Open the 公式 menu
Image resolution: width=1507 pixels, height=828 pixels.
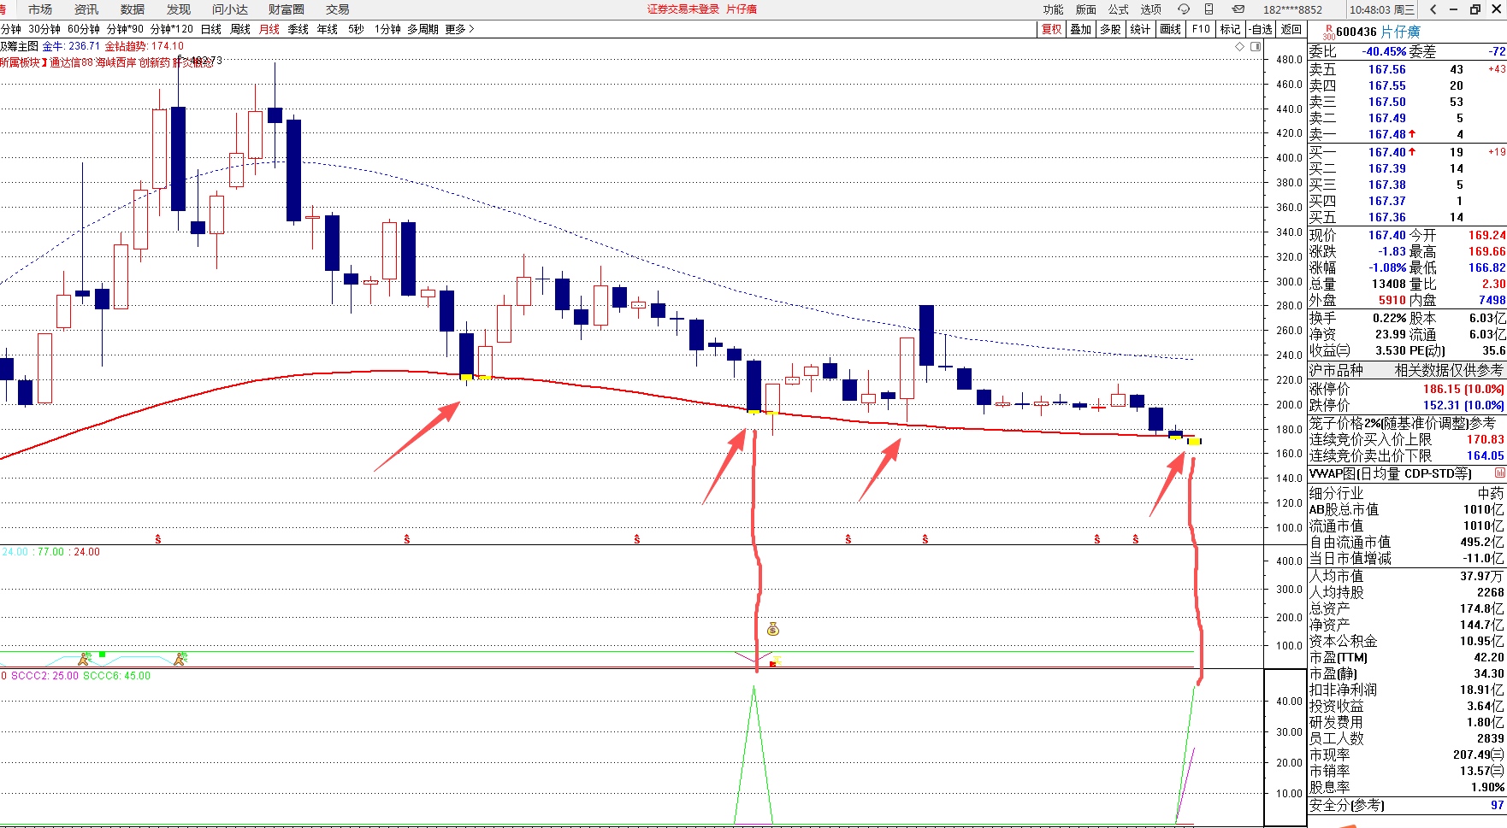click(1119, 9)
